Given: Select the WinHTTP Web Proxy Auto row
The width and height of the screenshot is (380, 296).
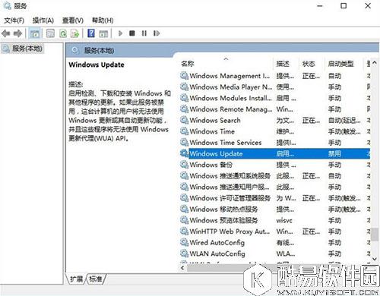Looking at the screenshot, I should click(275, 231).
